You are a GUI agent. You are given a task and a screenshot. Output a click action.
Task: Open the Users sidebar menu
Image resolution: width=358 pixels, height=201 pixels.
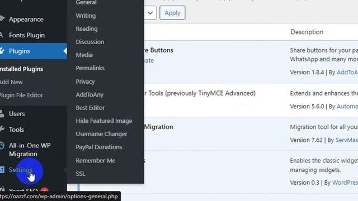(x=17, y=114)
